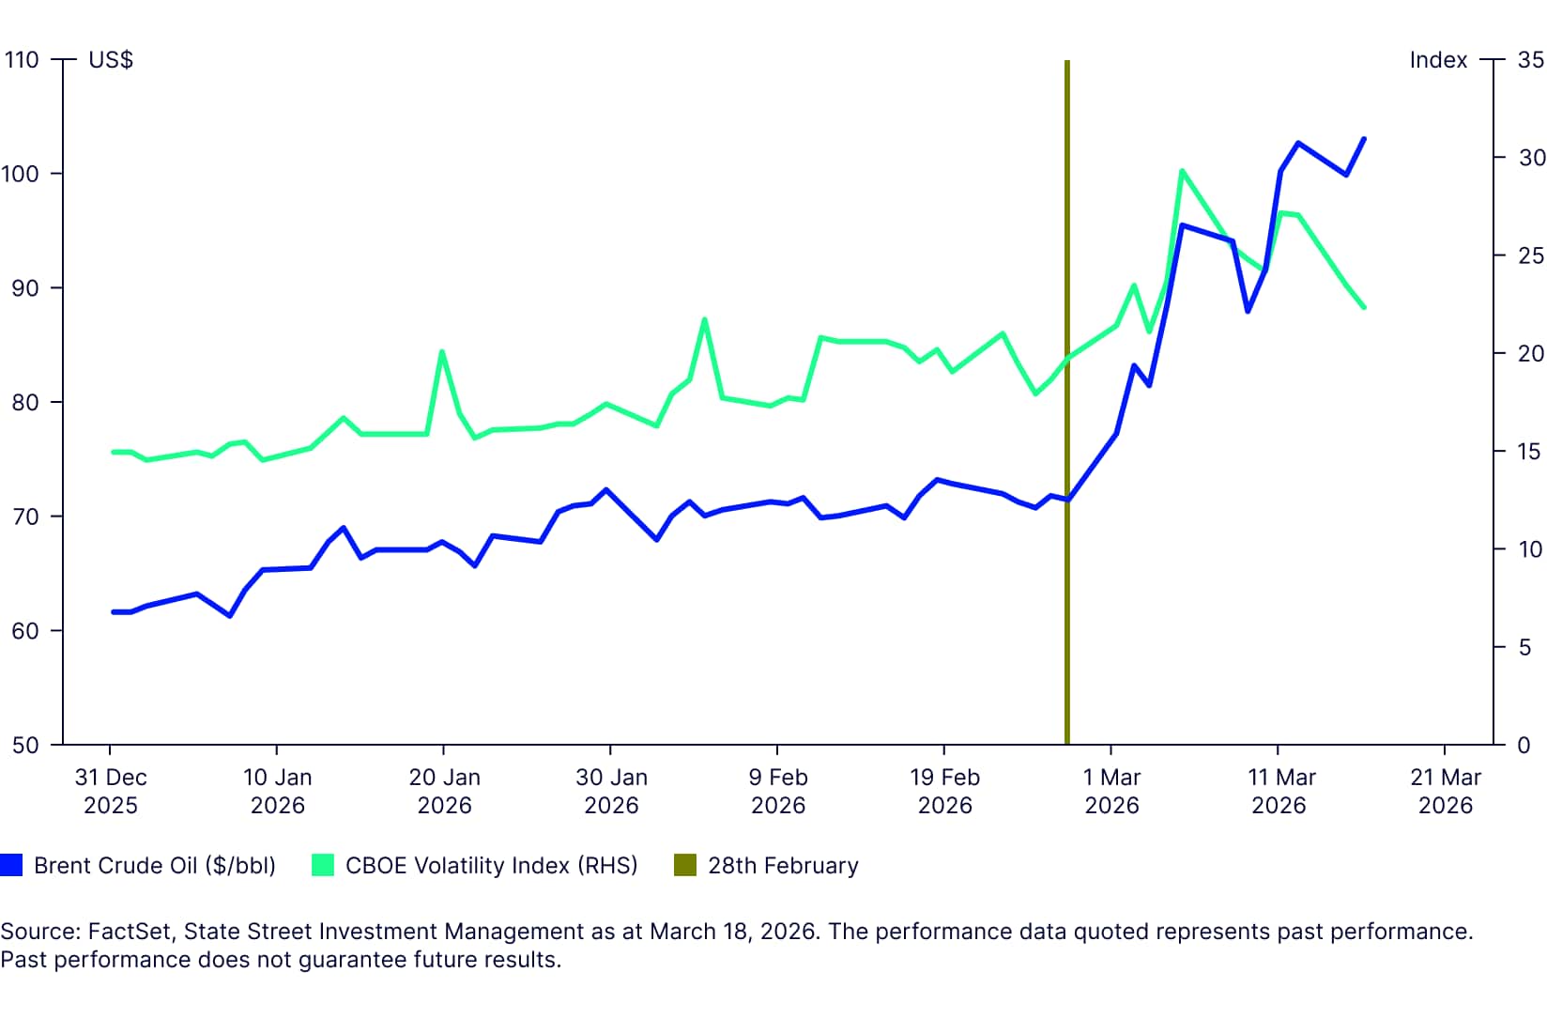Click the 100 value on the left axis

pyautogui.click(x=20, y=174)
